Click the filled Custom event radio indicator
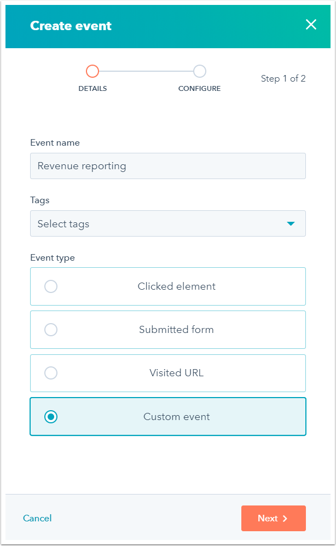 (51, 417)
